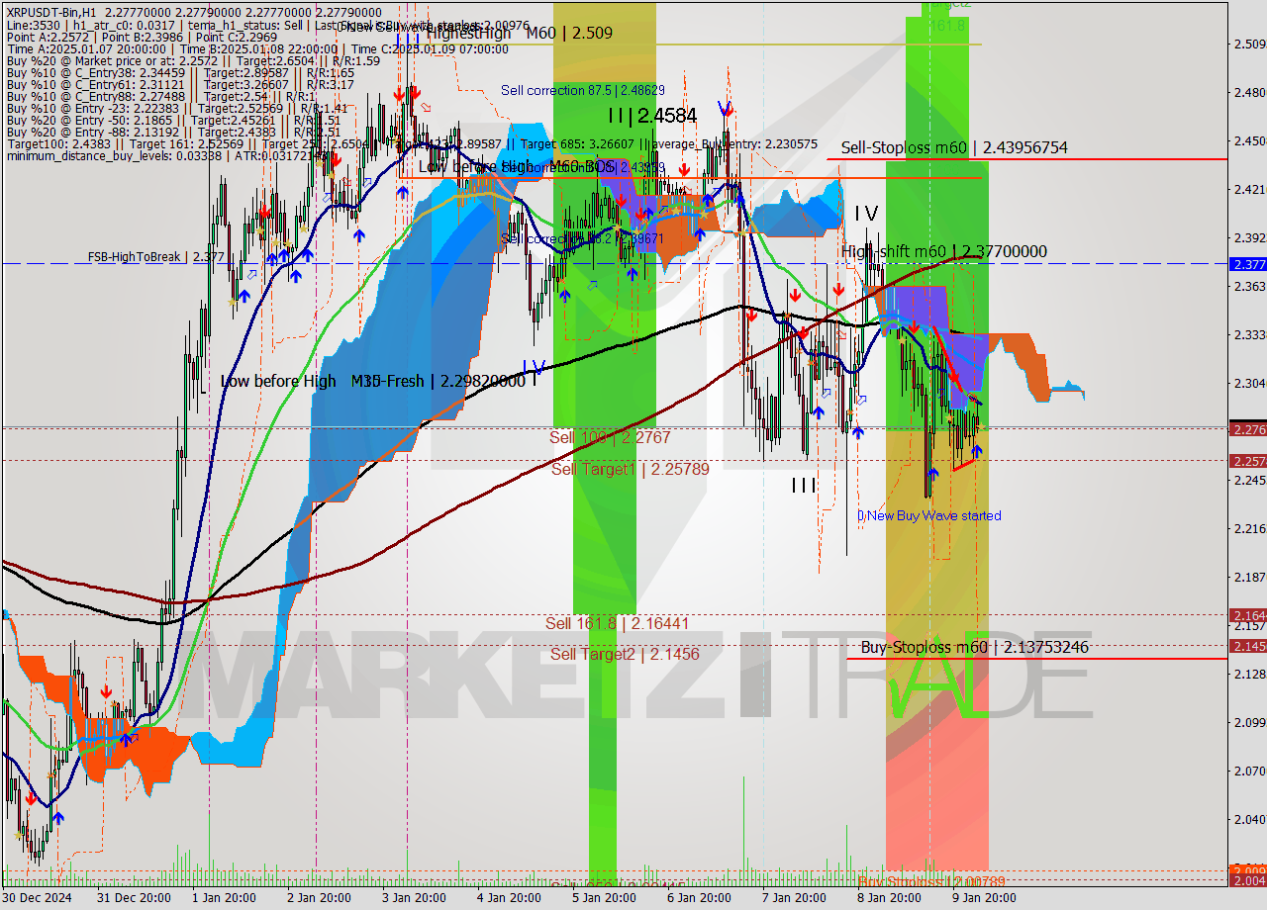Click the blue 2.377 price tag on axis
Image resolution: width=1267 pixels, height=910 pixels.
1247,264
